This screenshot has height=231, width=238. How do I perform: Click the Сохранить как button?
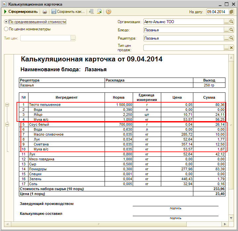[68, 12]
